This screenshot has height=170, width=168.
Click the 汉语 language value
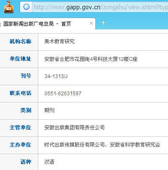[50, 162]
